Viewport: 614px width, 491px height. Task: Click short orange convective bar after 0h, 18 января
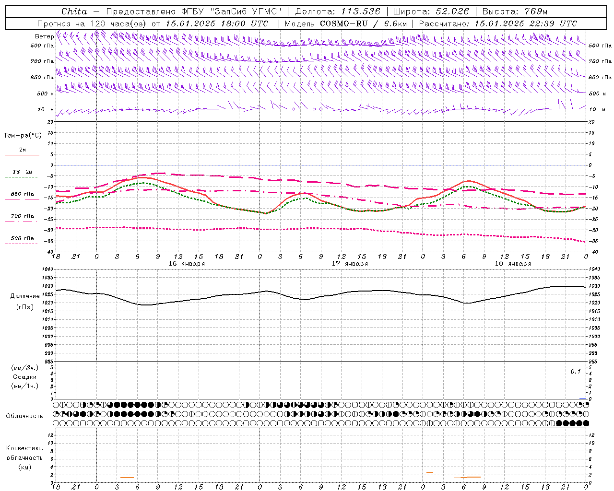(430, 473)
